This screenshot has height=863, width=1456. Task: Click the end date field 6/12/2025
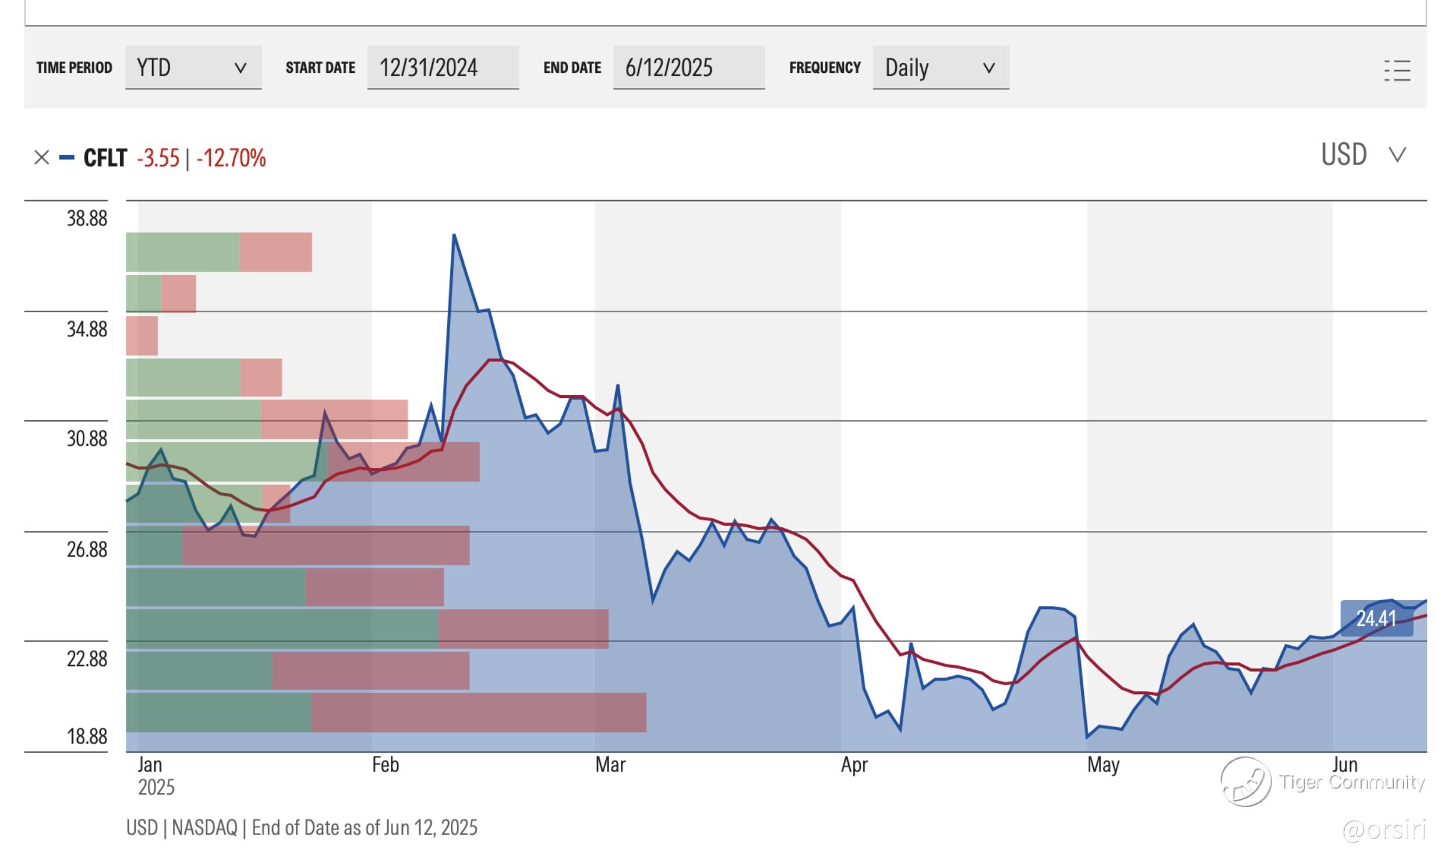tap(688, 68)
